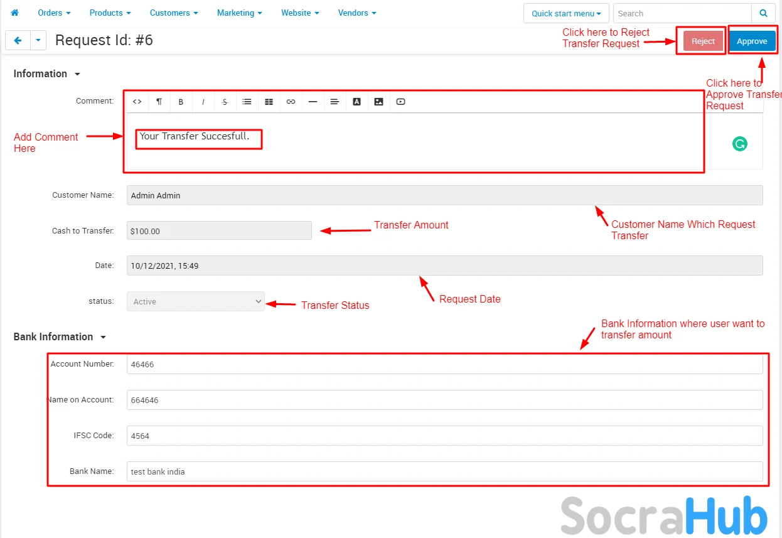Click the Reject button
The width and height of the screenshot is (782, 538).
coord(703,41)
